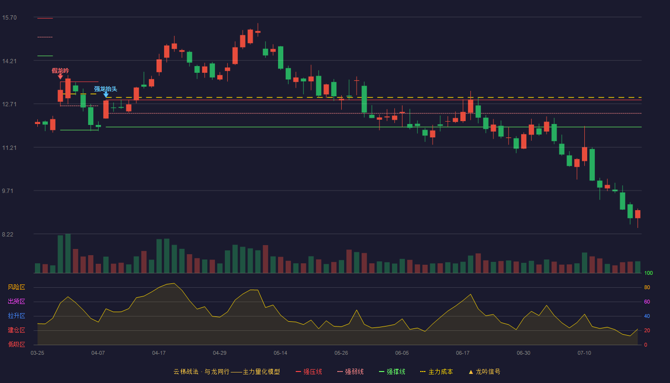Click the 假龙吟 red arrow marker

(x=60, y=77)
